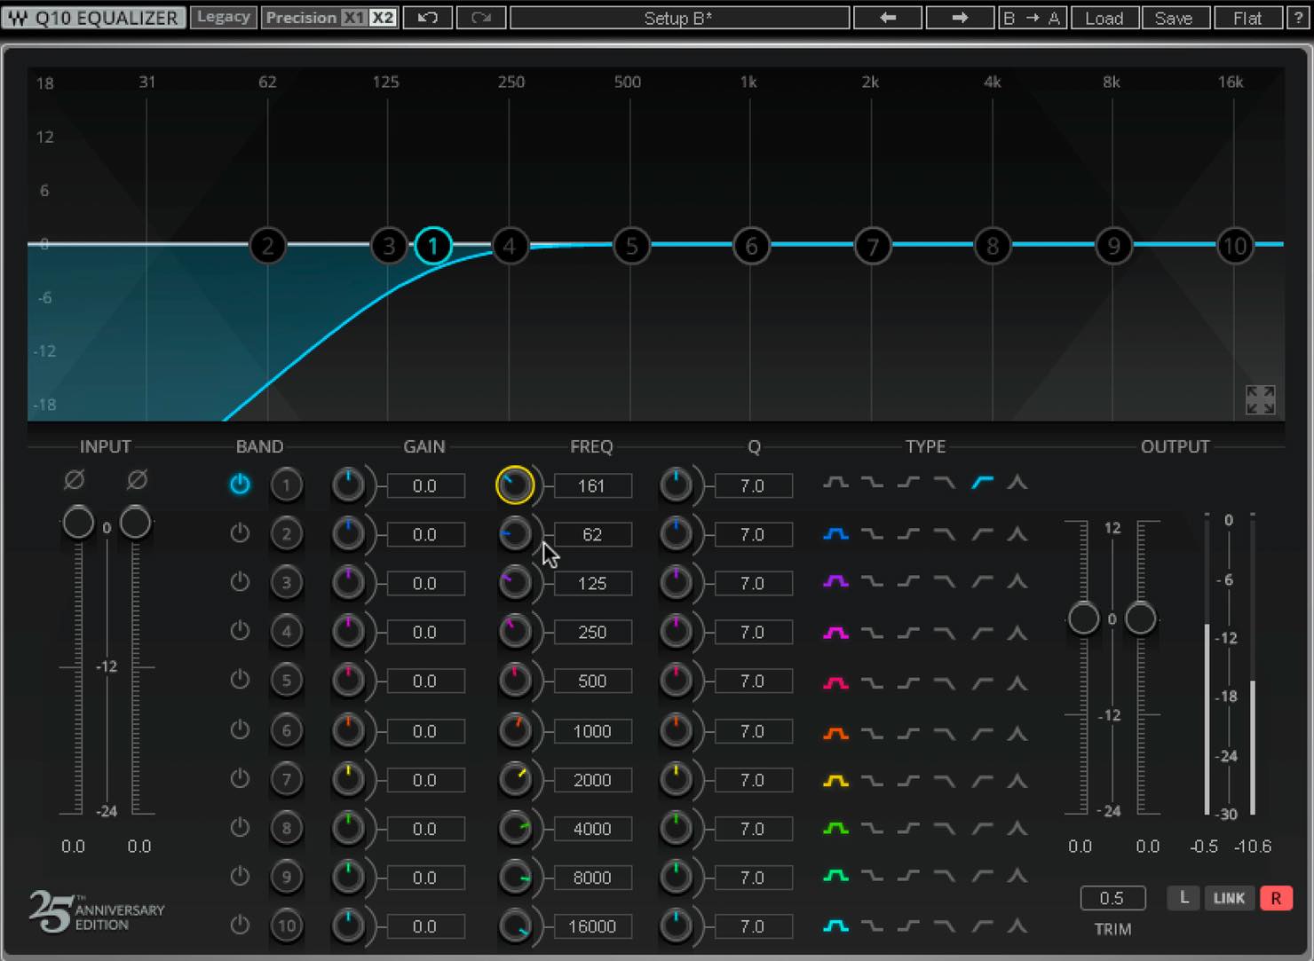Image resolution: width=1314 pixels, height=961 pixels.
Task: Expand the EQ graph with fullscreen icon
Action: click(x=1260, y=399)
